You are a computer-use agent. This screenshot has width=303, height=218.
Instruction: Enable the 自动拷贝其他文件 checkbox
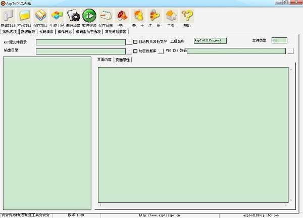[x=135, y=42]
